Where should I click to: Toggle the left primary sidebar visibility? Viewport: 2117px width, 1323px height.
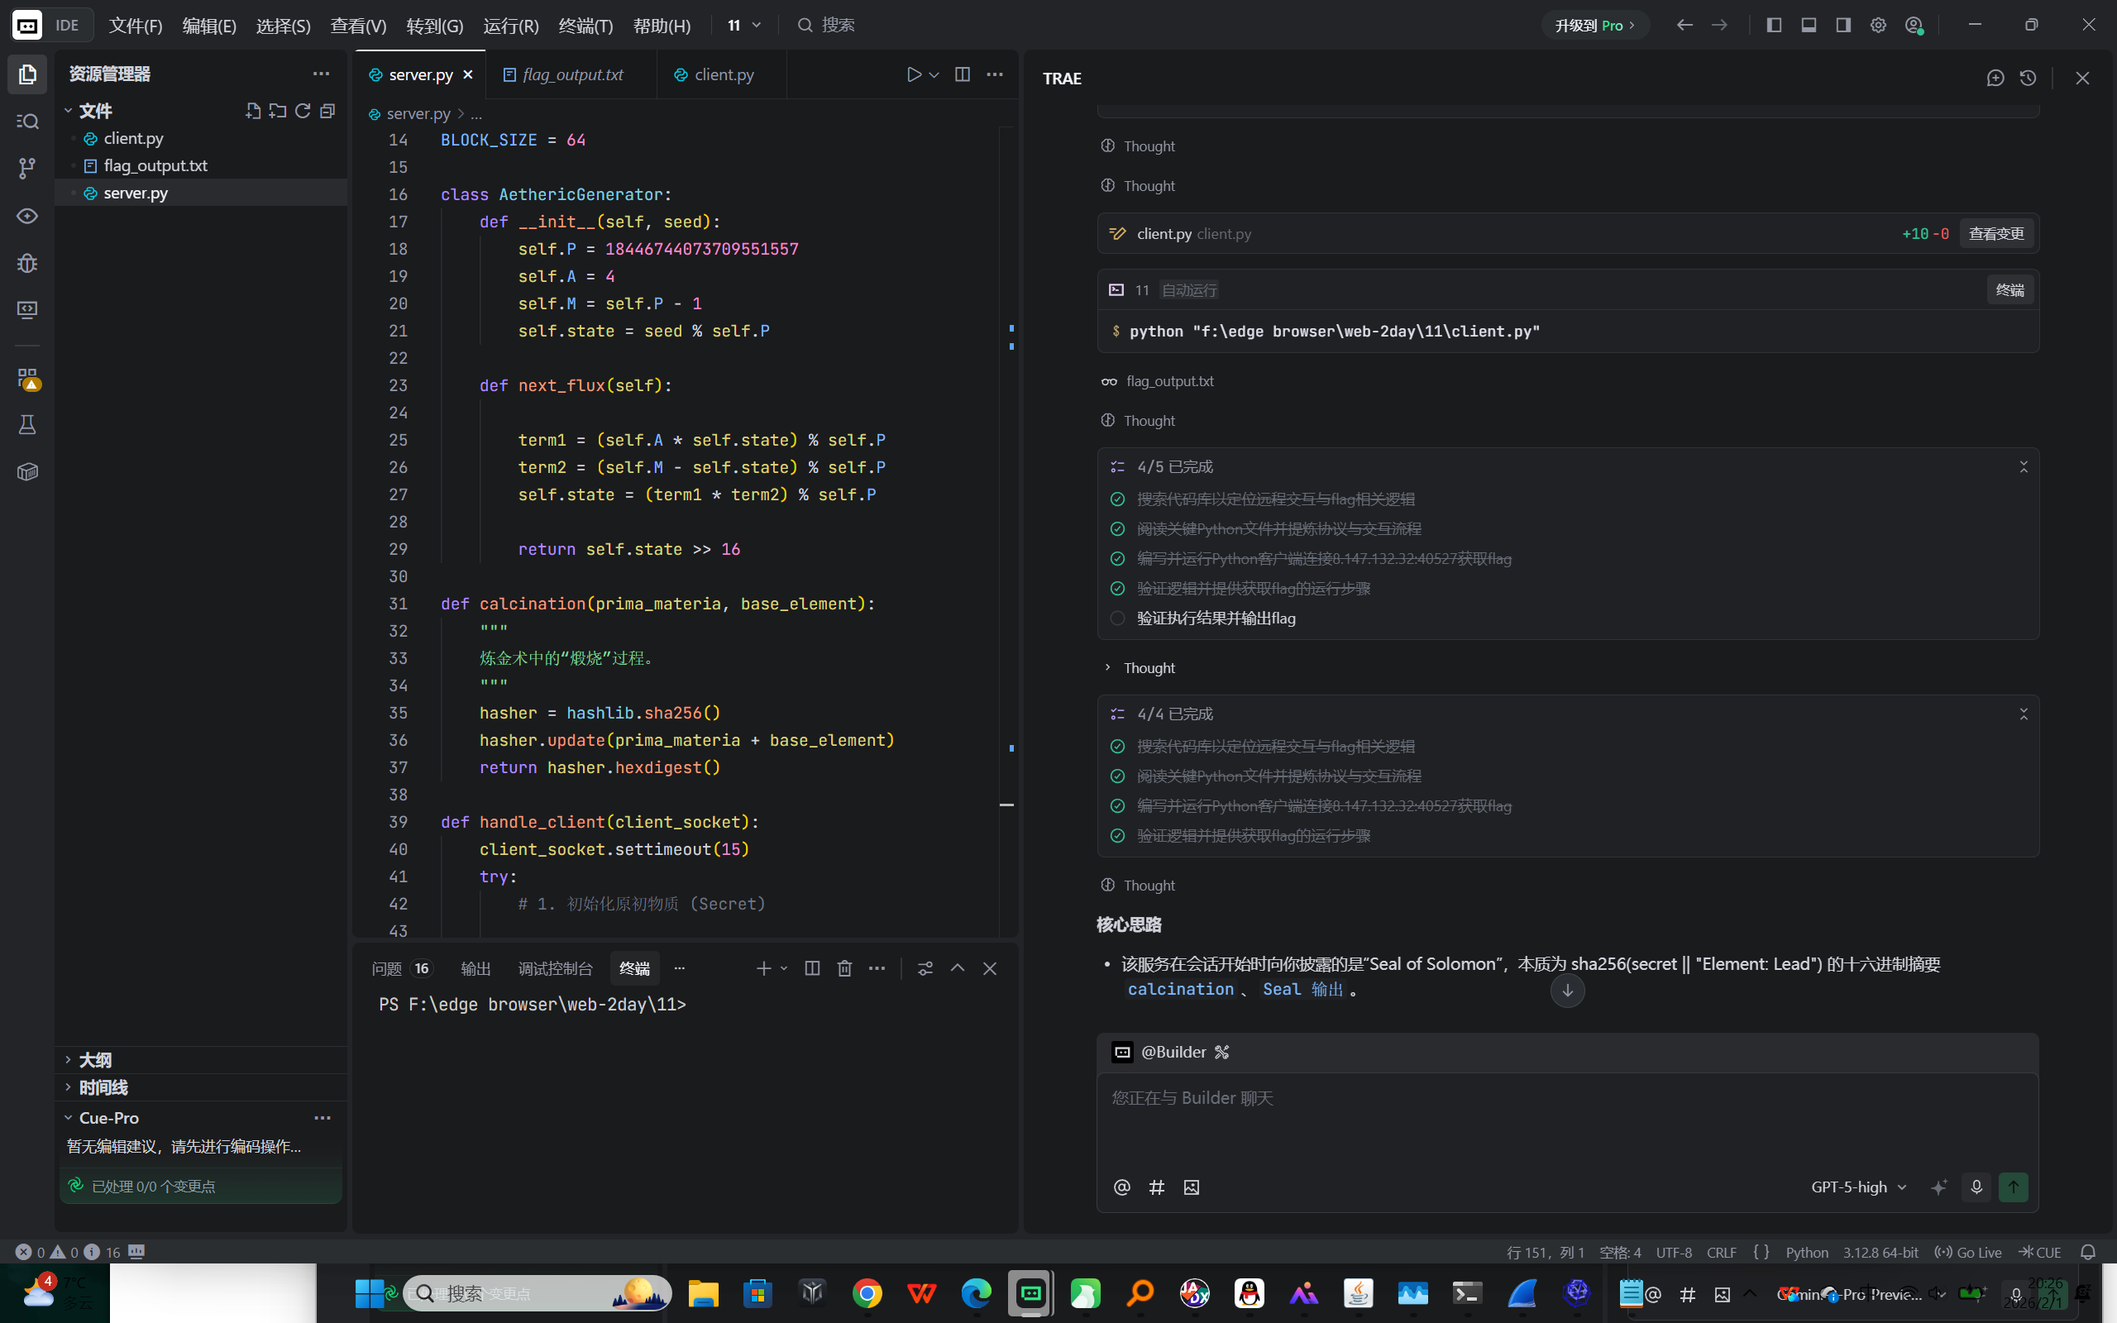(x=1773, y=26)
